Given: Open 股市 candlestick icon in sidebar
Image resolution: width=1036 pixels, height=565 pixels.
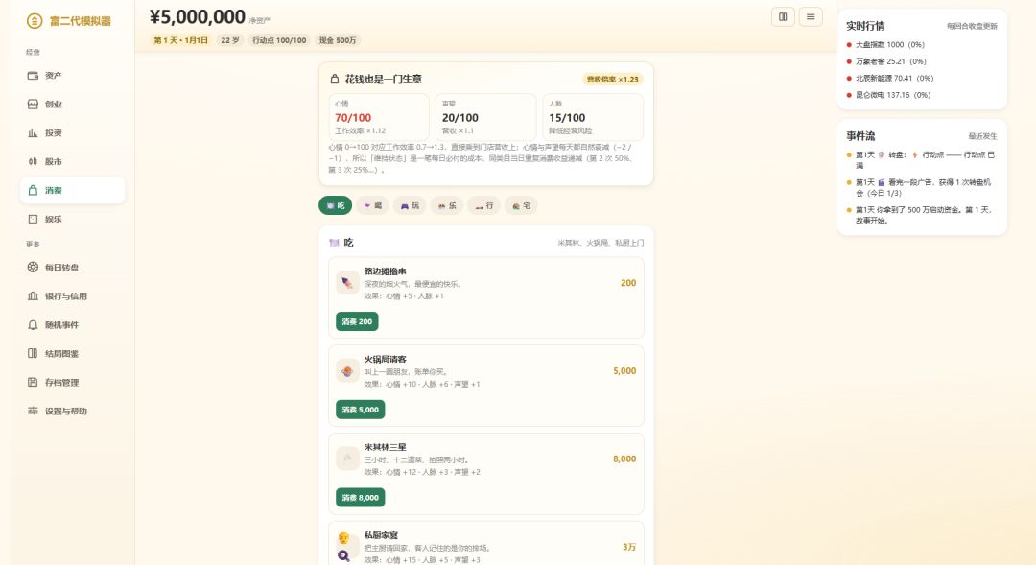Looking at the screenshot, I should pyautogui.click(x=33, y=161).
